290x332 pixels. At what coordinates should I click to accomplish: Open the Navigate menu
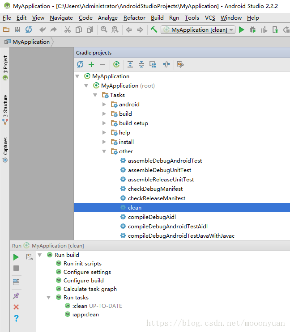[61, 18]
